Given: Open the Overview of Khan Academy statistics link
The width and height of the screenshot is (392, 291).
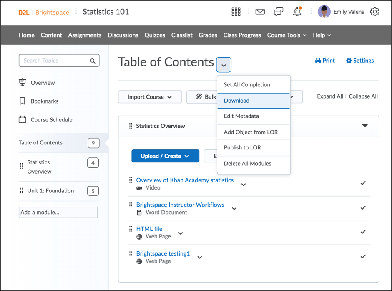Looking at the screenshot, I should (185, 180).
